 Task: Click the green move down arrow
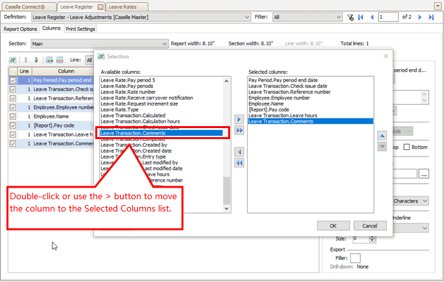[36, 60]
